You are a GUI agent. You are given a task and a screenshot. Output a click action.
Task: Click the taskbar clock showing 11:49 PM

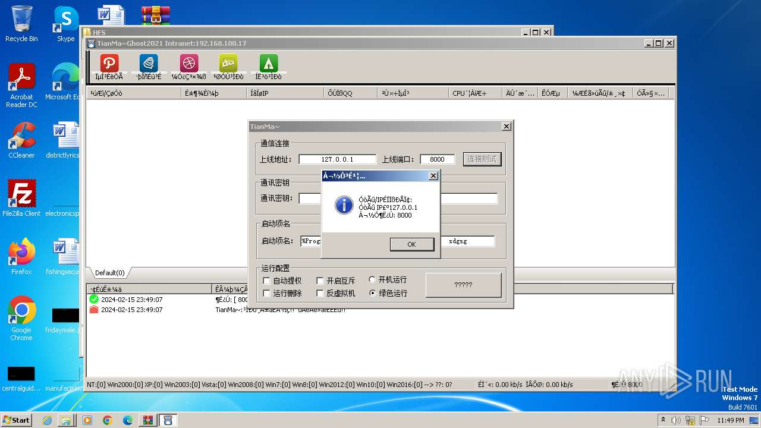click(x=730, y=420)
